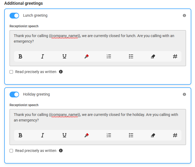This screenshot has height=167, width=195.
Task: Check Read precisely as written under Lunch greeting
Action: click(11, 72)
